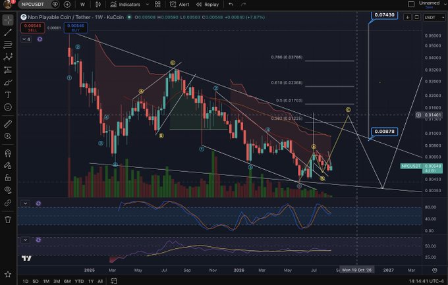Click the 14:14:41 UTC-4 timezone clock

426,281
